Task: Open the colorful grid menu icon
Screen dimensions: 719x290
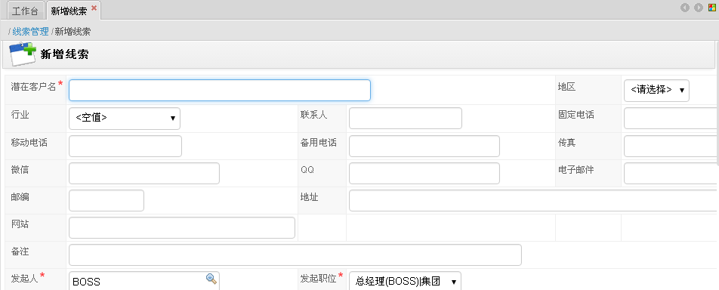Action: (712, 8)
